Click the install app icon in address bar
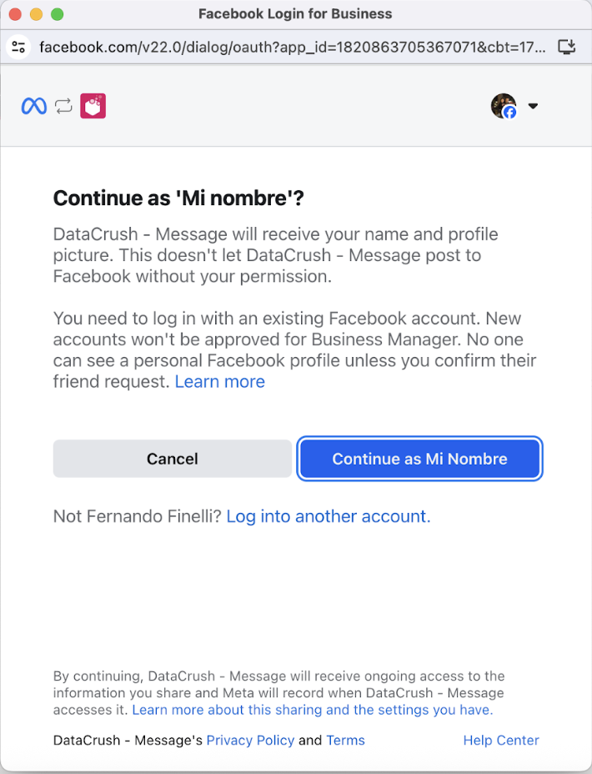This screenshot has width=592, height=774. [x=567, y=47]
